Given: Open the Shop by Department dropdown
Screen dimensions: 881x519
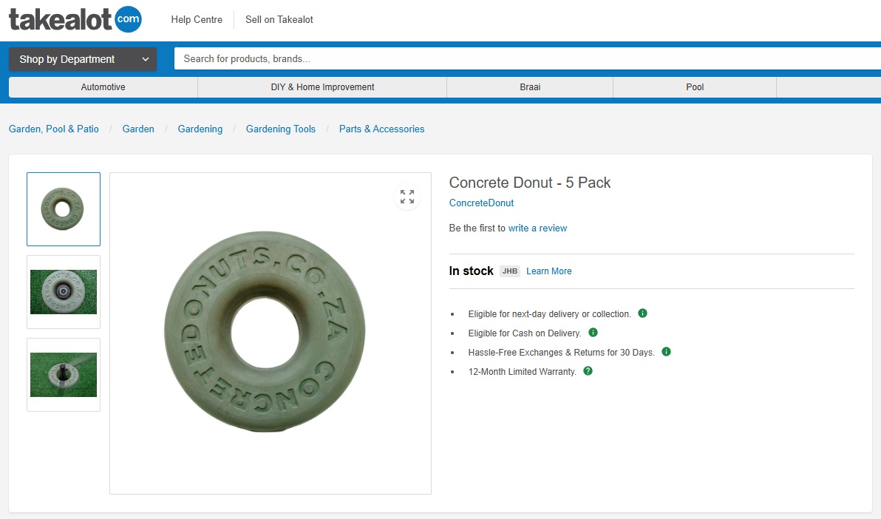Looking at the screenshot, I should [83, 59].
